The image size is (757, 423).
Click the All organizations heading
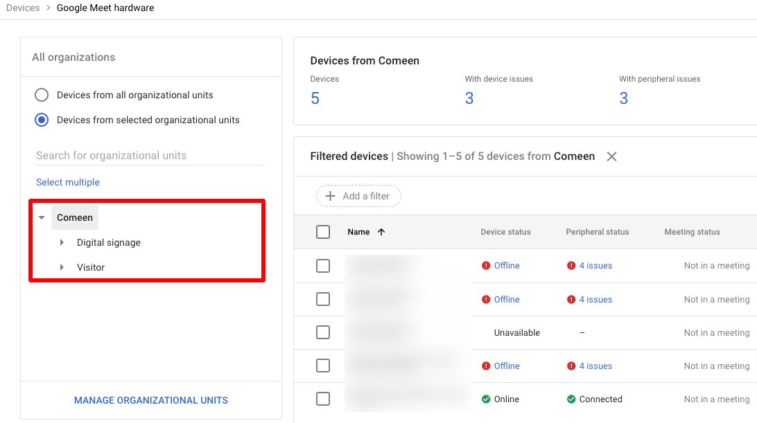[74, 57]
